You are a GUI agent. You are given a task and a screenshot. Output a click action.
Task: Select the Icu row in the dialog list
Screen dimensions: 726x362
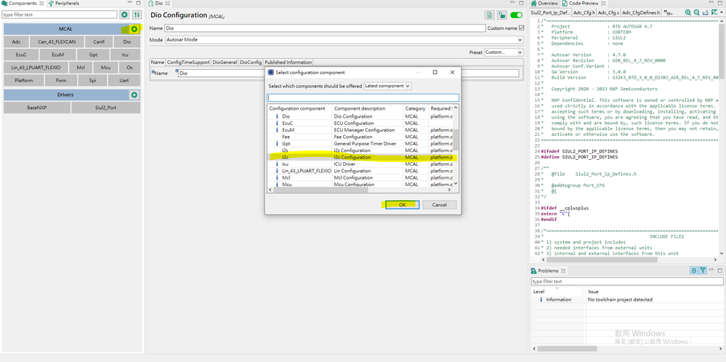[x=360, y=164]
